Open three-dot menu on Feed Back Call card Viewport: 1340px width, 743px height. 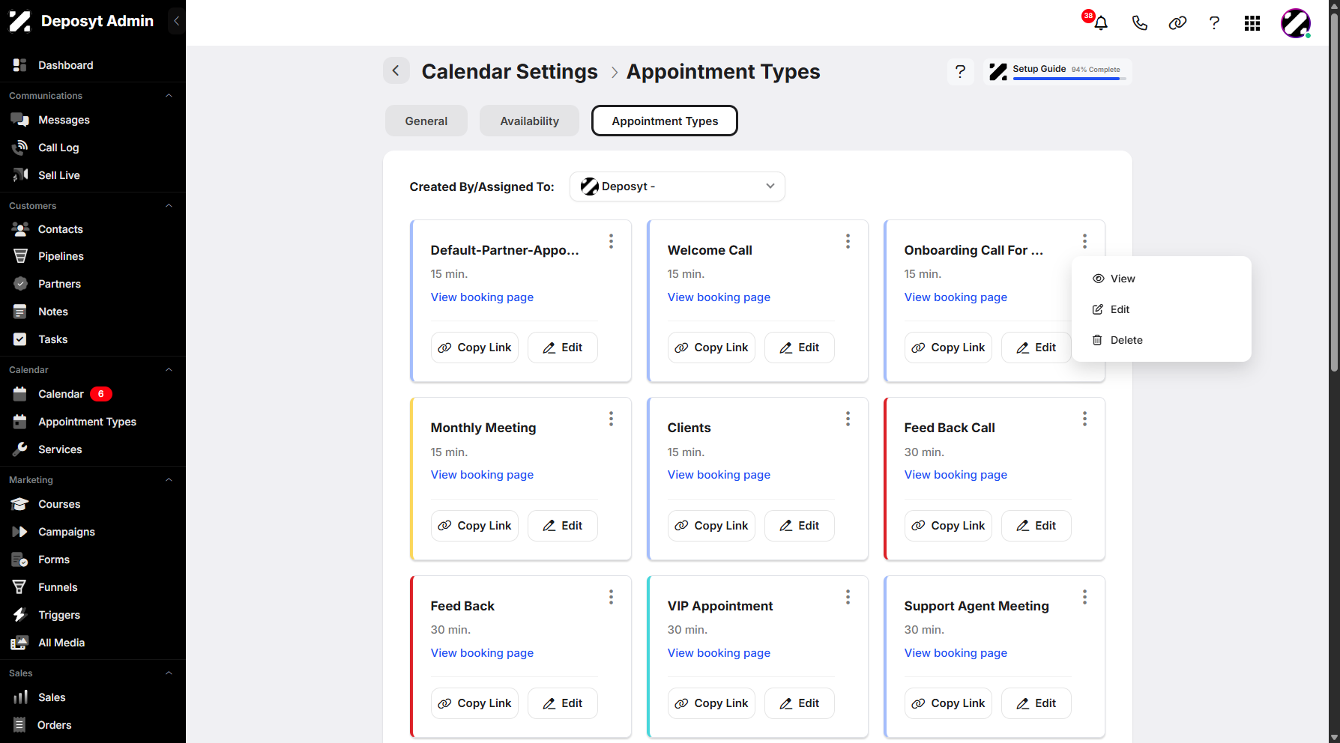coord(1084,419)
